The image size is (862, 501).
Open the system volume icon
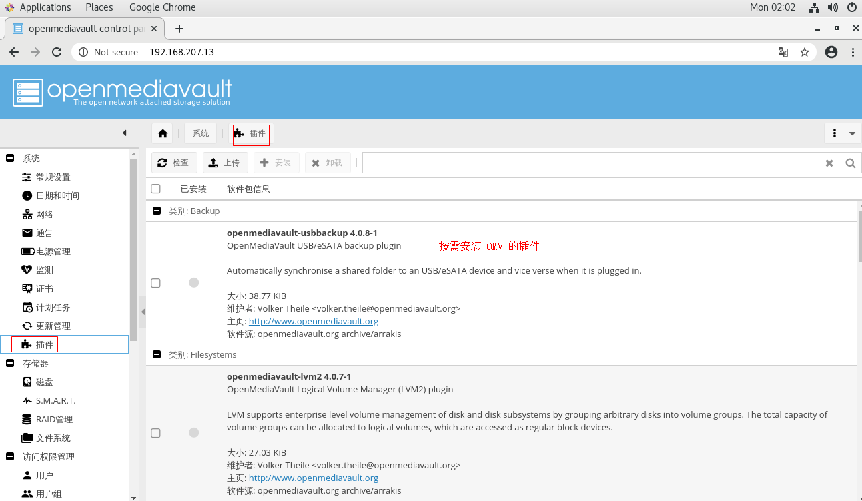(x=833, y=7)
